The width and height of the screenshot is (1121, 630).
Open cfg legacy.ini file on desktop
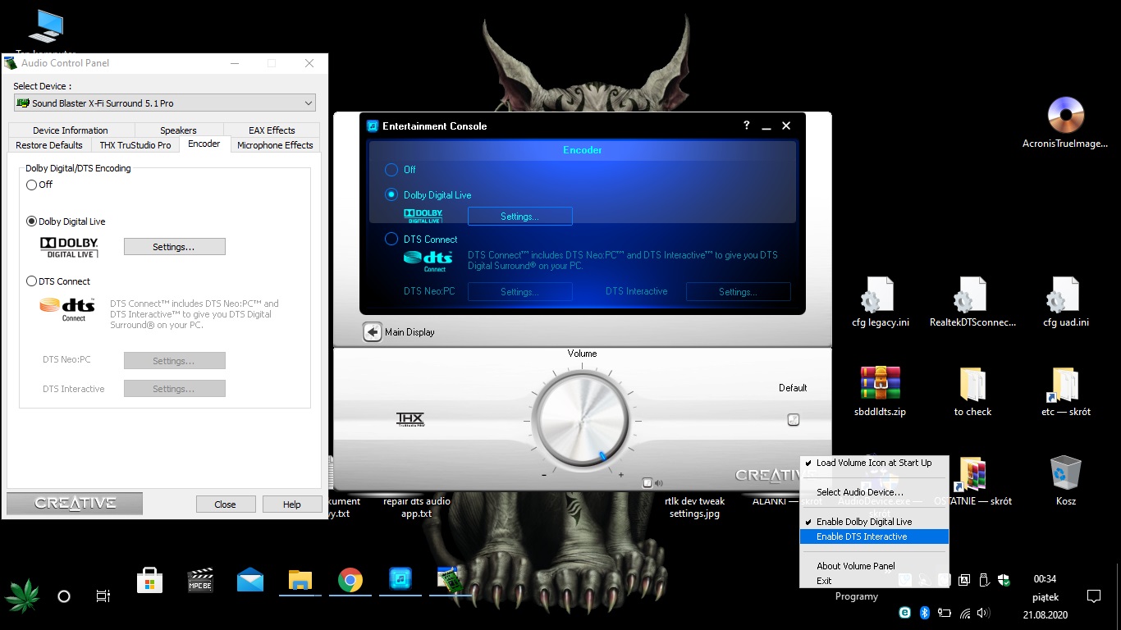tap(880, 303)
